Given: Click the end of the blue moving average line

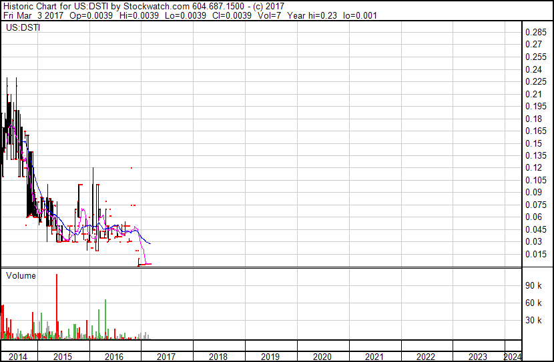Looking at the screenshot, I should tap(150, 243).
